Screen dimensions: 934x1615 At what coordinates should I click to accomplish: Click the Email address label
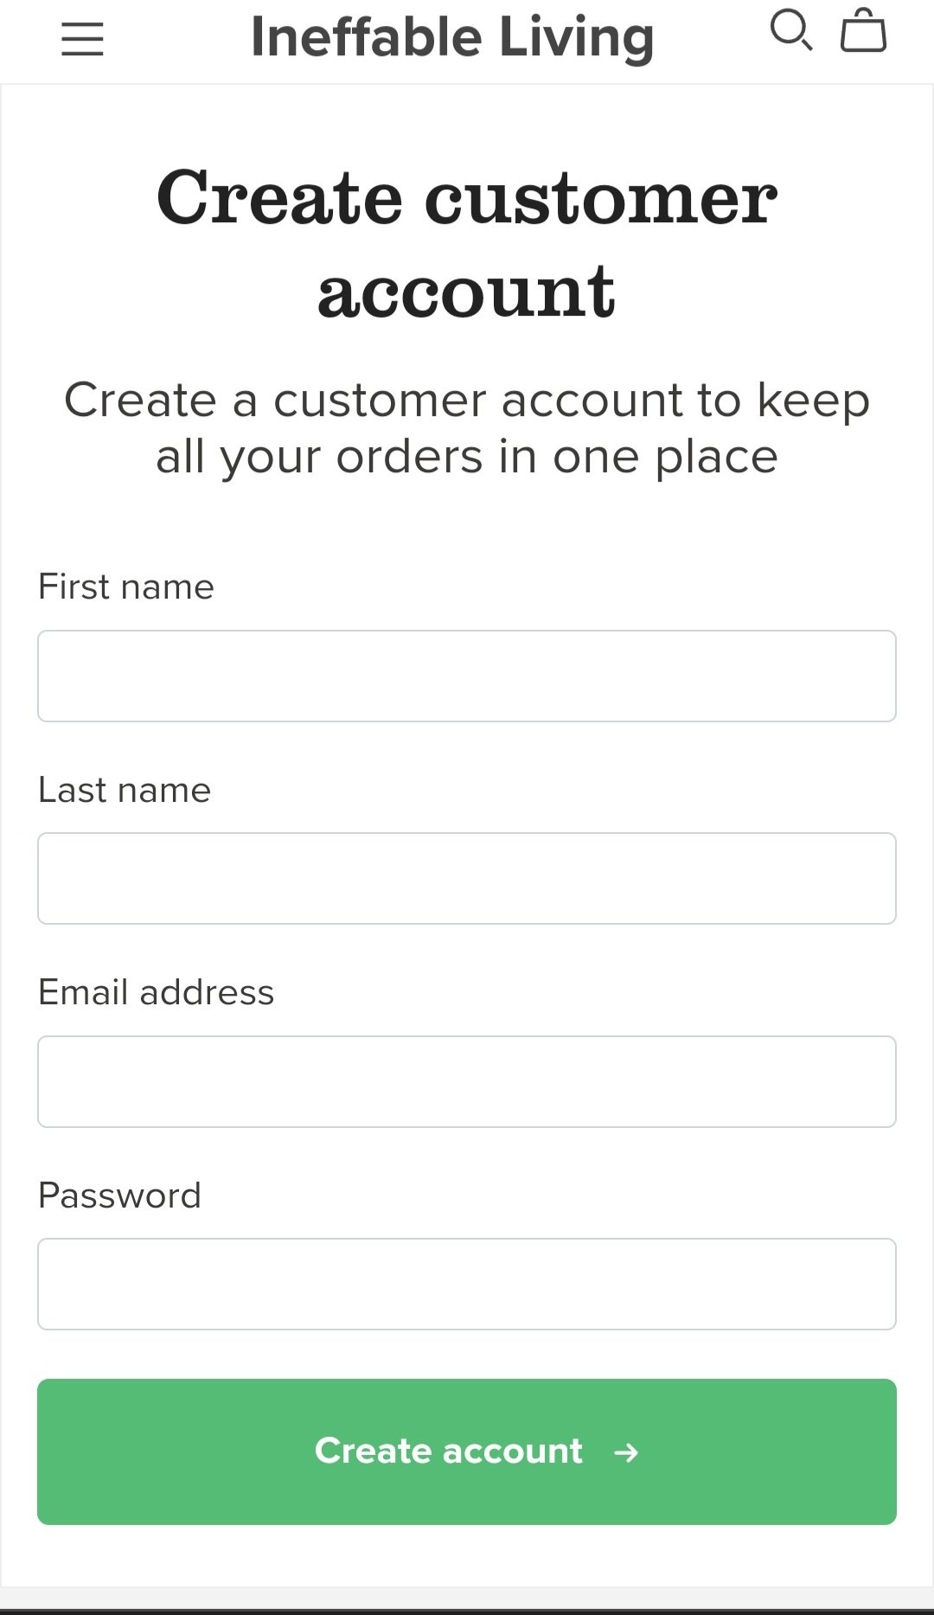point(156,992)
